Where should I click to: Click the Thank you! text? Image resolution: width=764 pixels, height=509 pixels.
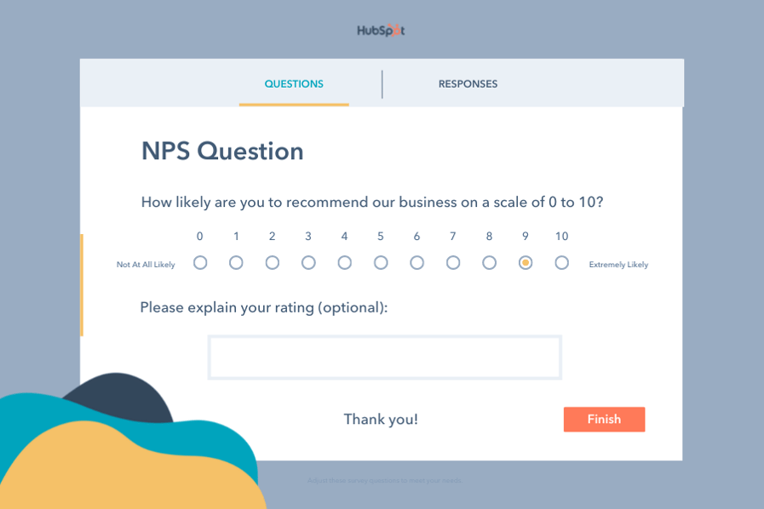(x=381, y=420)
